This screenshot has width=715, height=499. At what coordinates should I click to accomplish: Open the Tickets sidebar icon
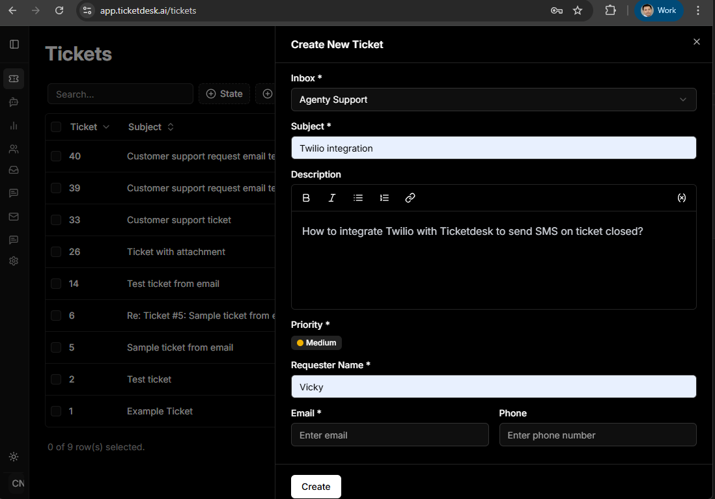14,79
